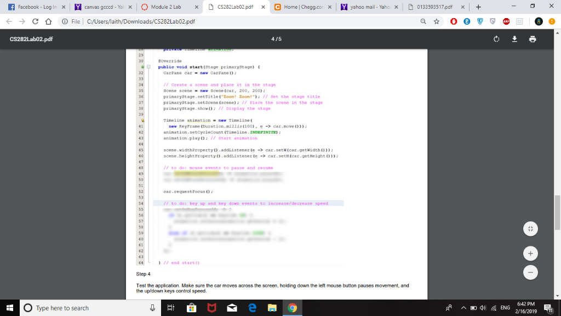The height and width of the screenshot is (316, 561).
Task: Close the CS282Lab02.pdf tab
Action: [263, 7]
